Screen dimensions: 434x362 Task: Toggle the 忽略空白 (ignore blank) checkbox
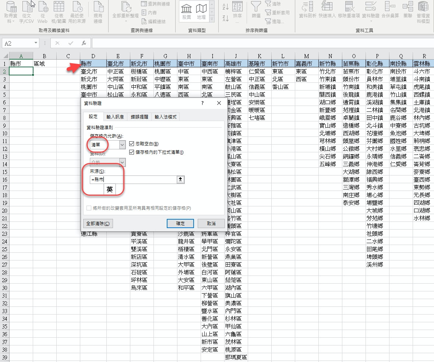tap(132, 144)
